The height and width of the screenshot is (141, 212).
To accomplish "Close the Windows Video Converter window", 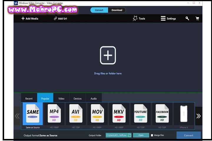I will tap(200, 3).
